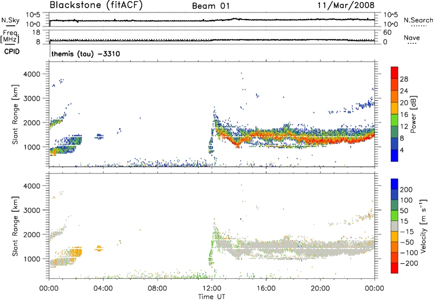Click the '04:00' time axis label

(103, 289)
